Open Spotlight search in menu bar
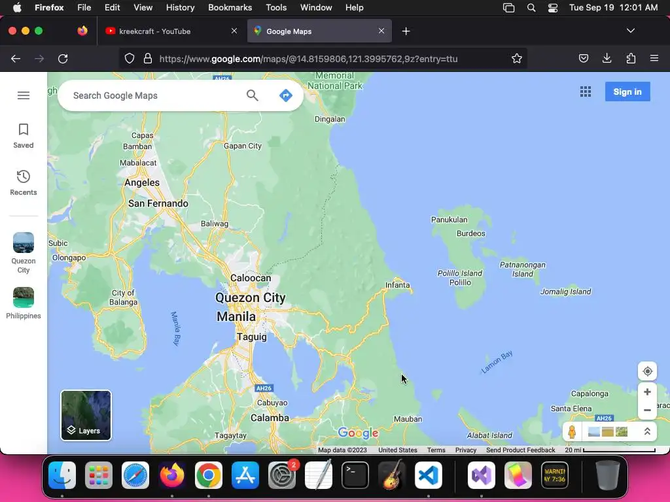 coord(531,8)
